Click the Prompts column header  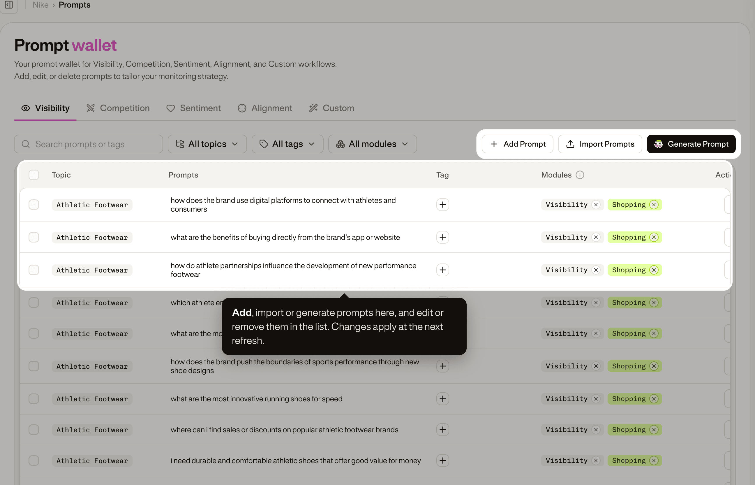183,175
